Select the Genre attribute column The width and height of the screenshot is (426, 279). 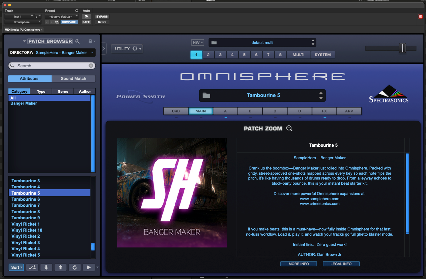[63, 91]
